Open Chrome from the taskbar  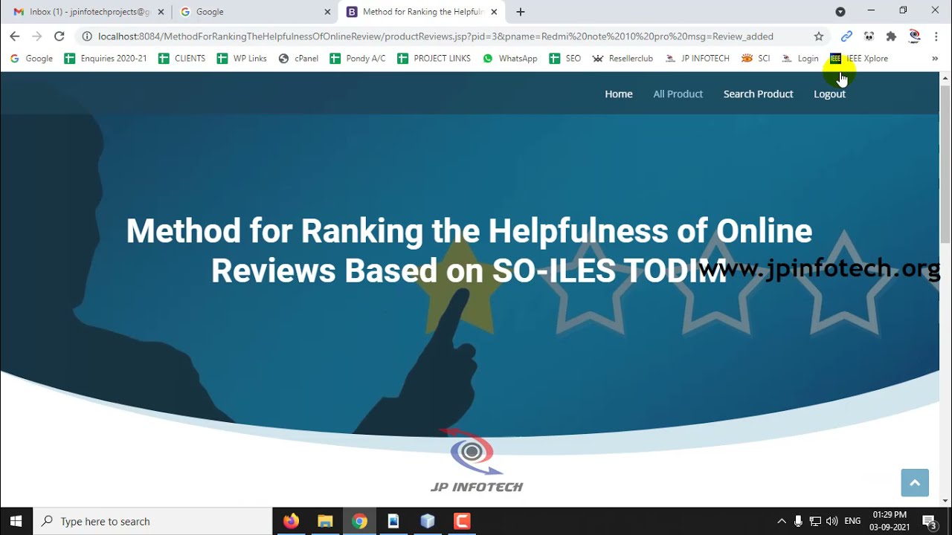(359, 522)
